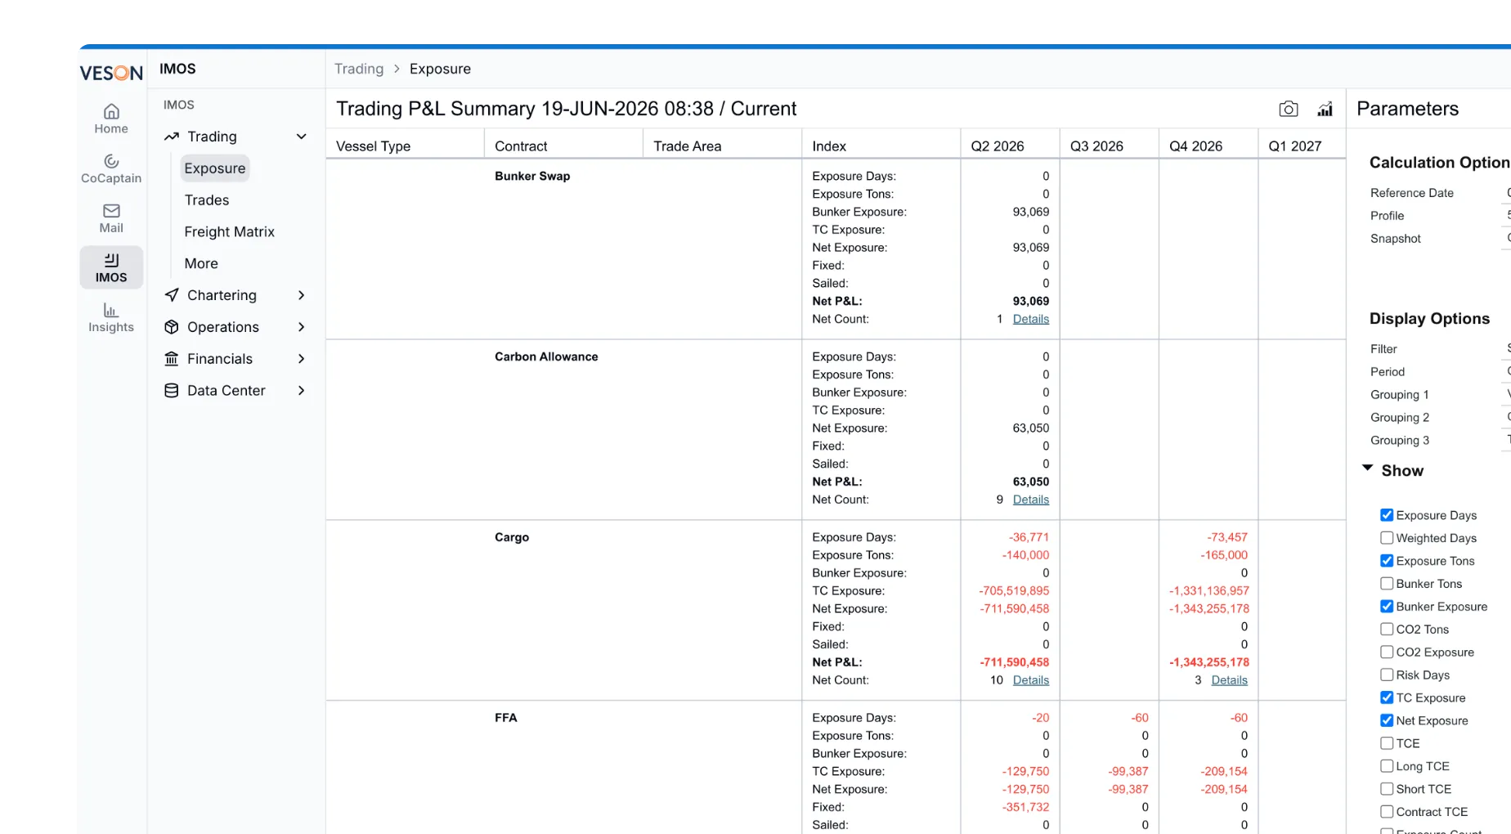Open Details link for Bunker Swap
The height and width of the screenshot is (834, 1511).
tap(1031, 319)
